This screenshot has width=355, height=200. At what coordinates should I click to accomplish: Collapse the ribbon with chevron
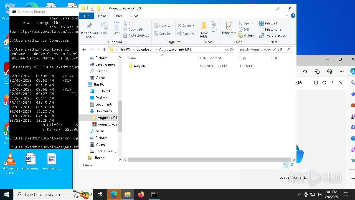point(287,16)
